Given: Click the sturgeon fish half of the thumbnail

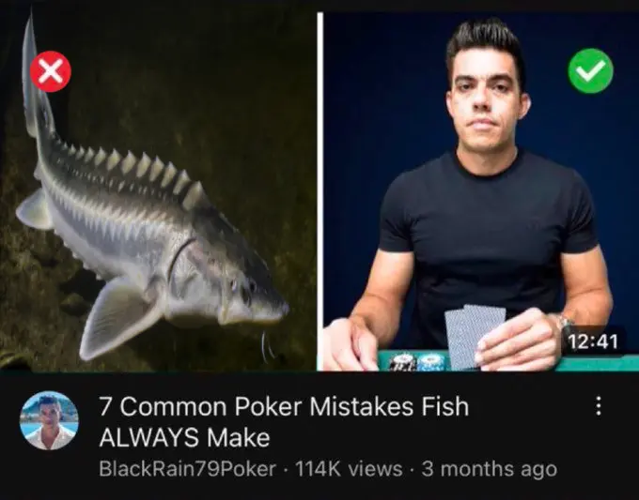Looking at the screenshot, I should (x=158, y=191).
